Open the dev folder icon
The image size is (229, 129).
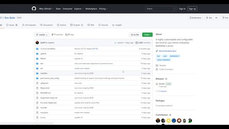coord(37,63)
